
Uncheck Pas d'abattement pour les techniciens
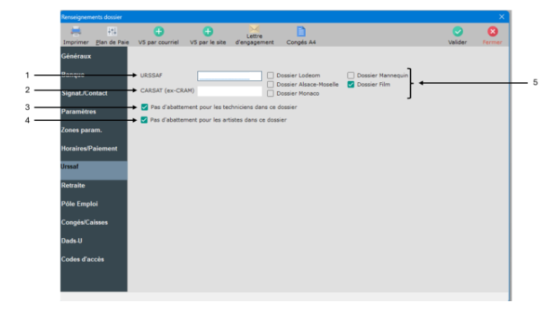click(x=144, y=107)
